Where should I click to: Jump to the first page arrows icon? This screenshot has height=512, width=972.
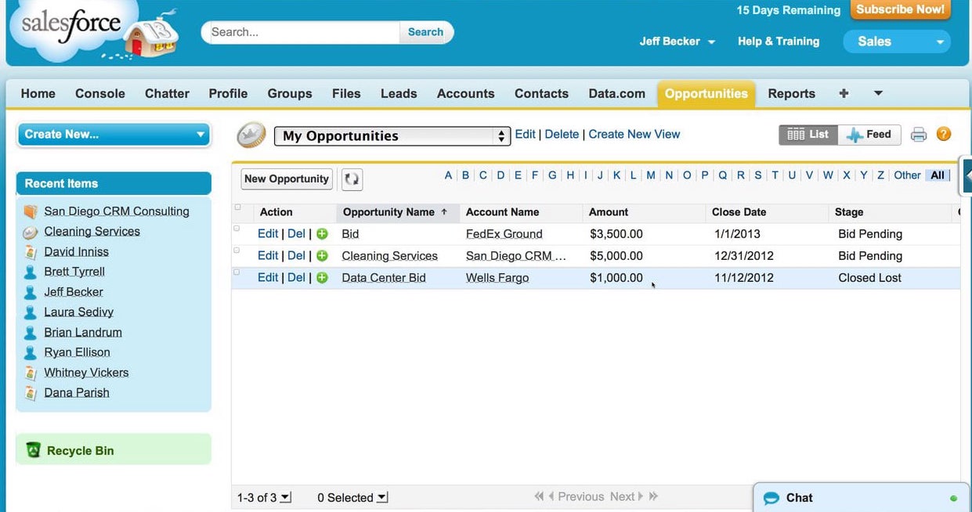pos(539,496)
